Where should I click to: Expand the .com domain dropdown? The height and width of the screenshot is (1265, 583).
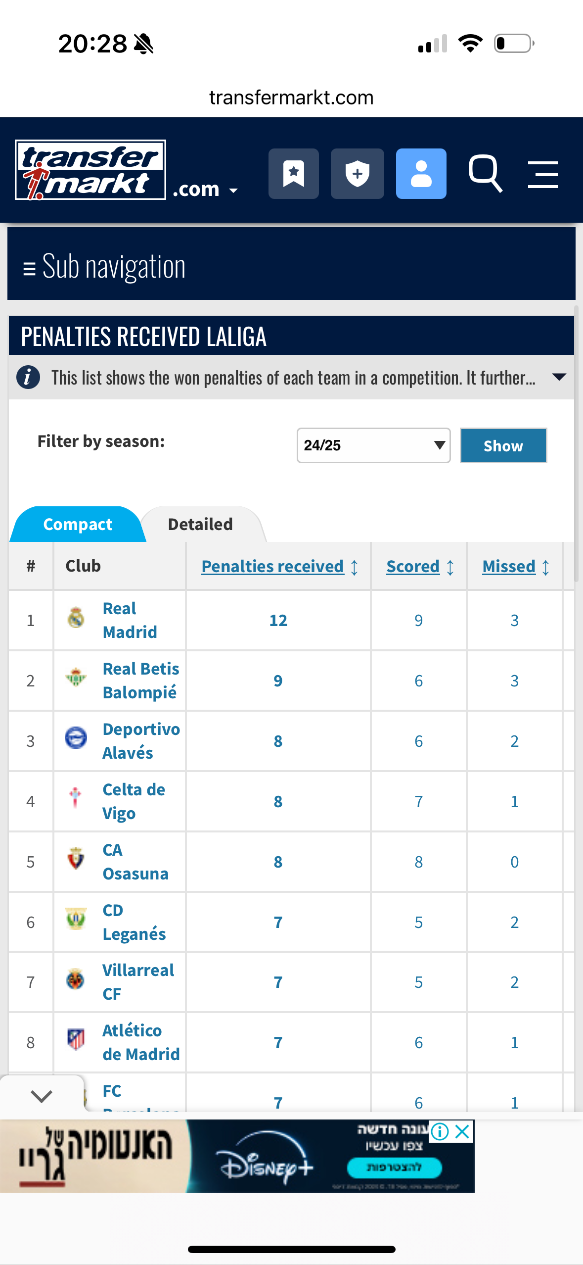point(205,189)
